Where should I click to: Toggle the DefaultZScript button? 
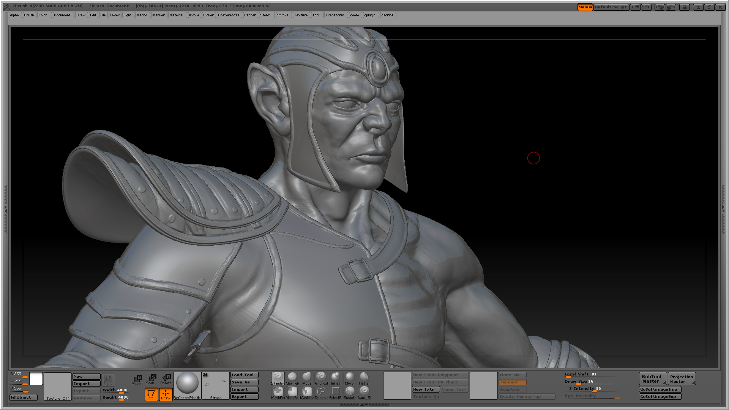pos(611,7)
